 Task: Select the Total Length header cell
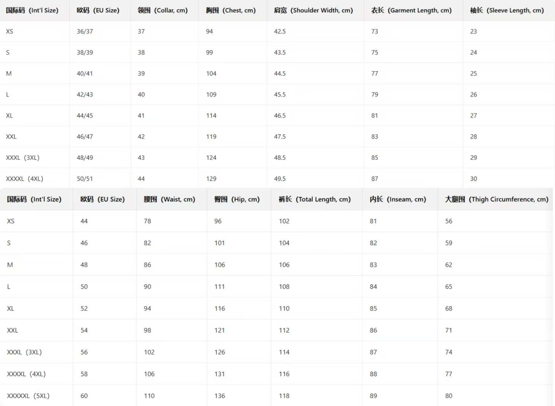click(x=315, y=199)
